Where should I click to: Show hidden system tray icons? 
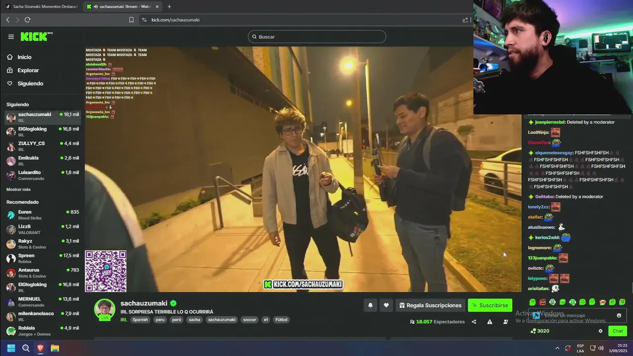pos(557,348)
